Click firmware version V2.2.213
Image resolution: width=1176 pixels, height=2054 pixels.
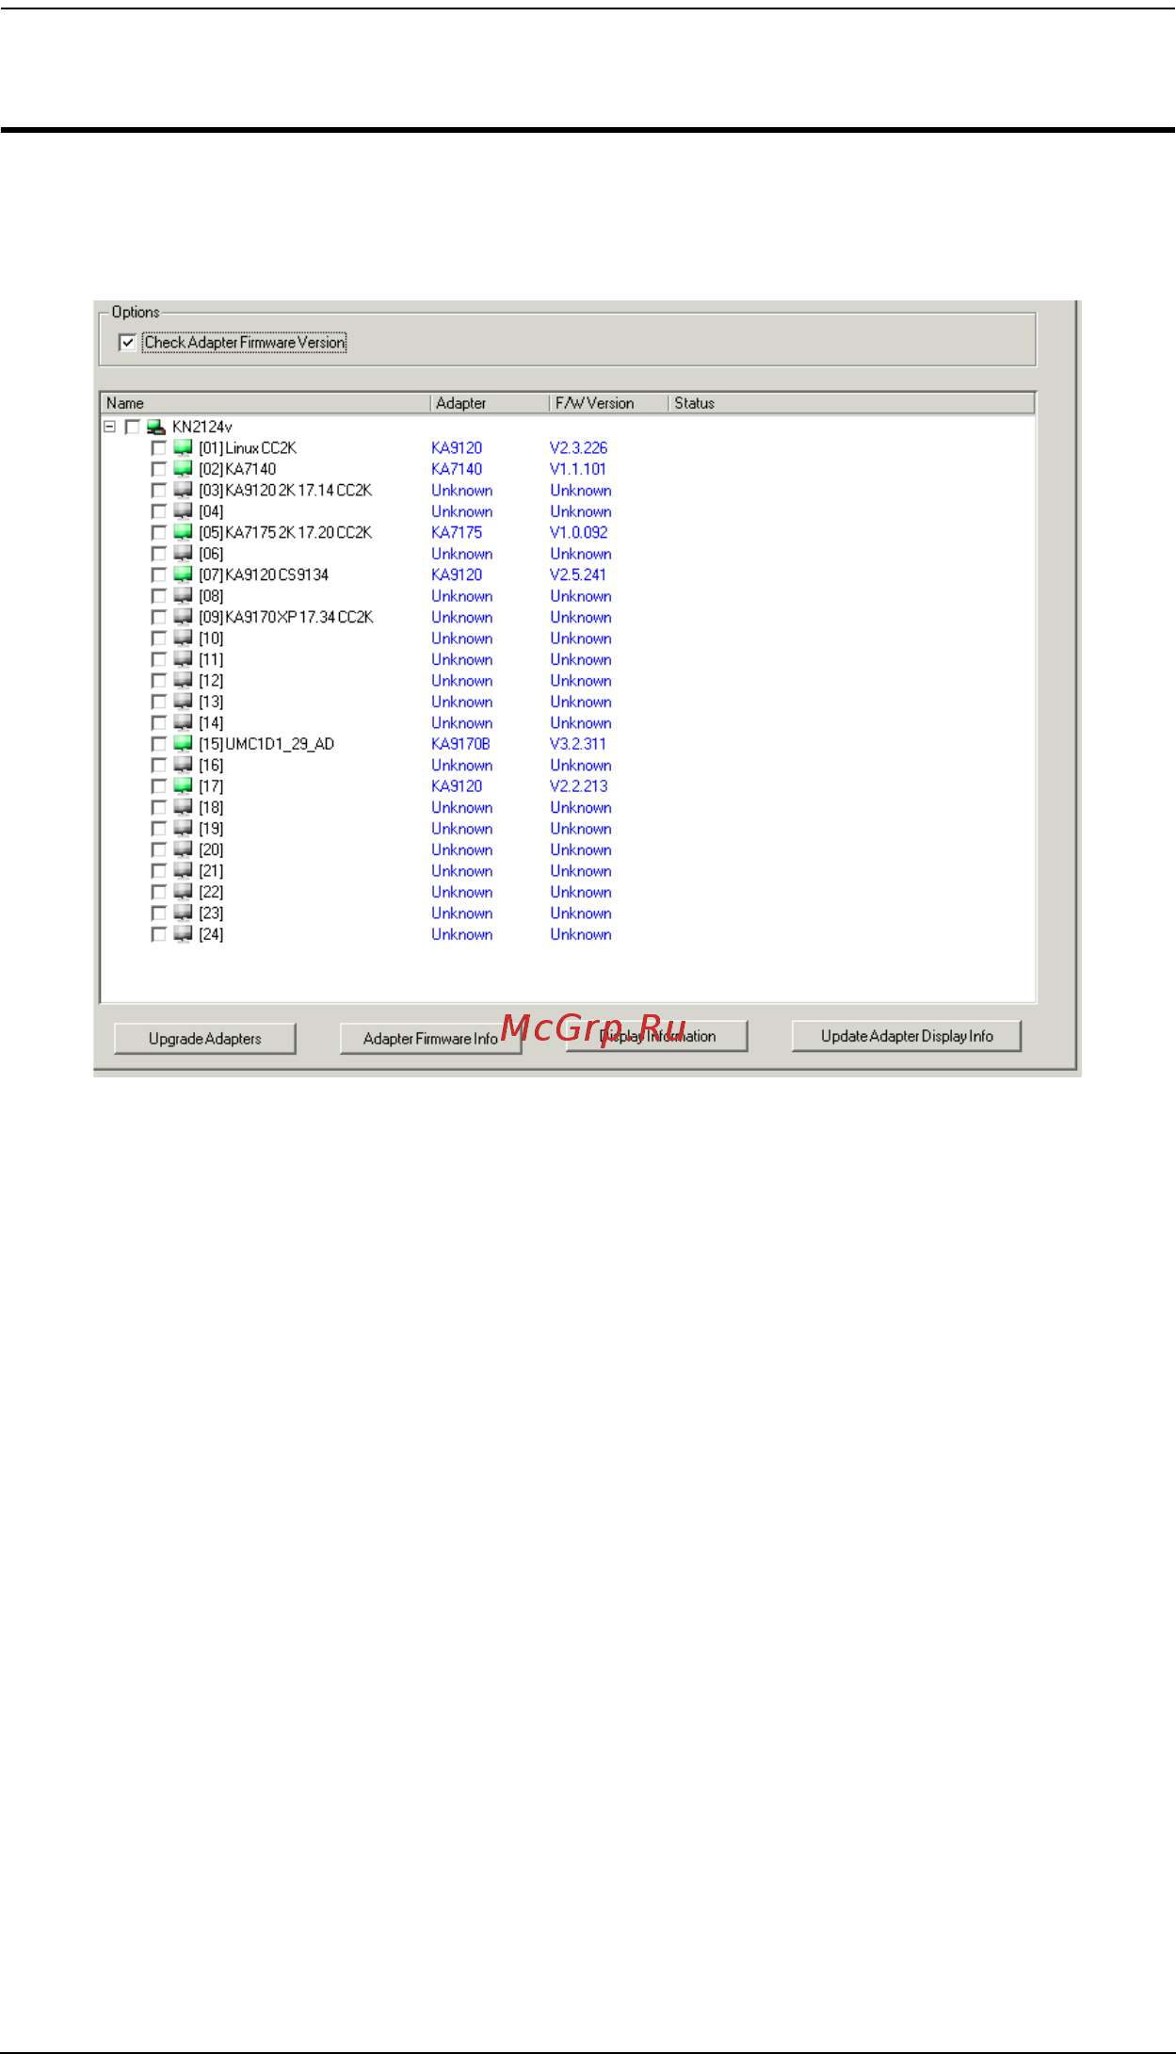coord(579,786)
